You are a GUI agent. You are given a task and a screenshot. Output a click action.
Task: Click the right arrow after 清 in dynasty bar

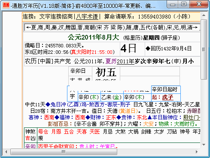(x=195, y=27)
